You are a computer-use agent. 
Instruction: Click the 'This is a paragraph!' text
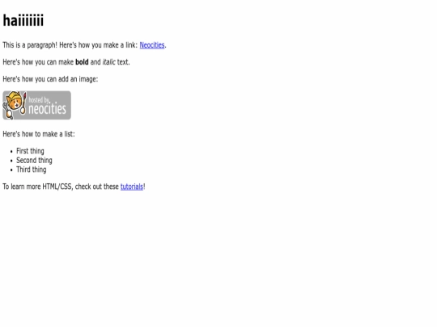30,45
